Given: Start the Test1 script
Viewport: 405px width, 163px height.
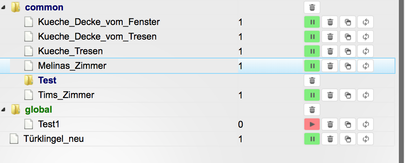Looking at the screenshot, I should pyautogui.click(x=312, y=124).
